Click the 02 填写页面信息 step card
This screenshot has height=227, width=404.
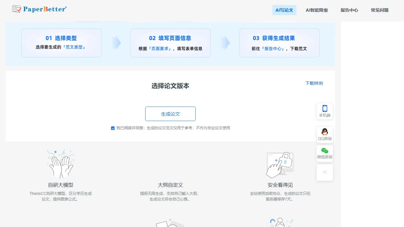(x=170, y=43)
